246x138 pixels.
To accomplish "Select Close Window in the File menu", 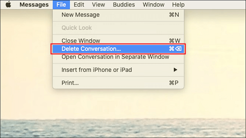I will (x=118, y=41).
